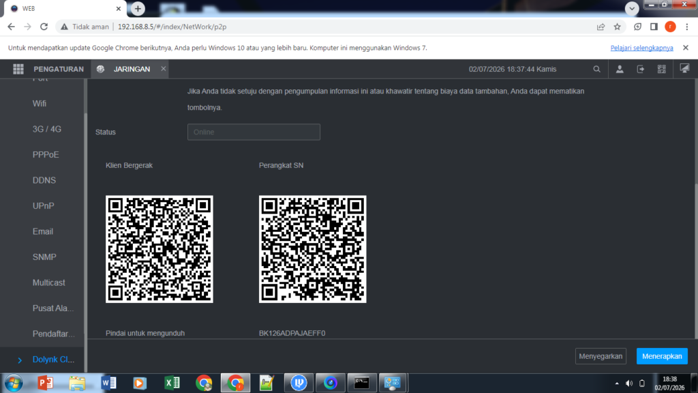Open Email settings in sidebar
The image size is (698, 393).
click(x=43, y=232)
